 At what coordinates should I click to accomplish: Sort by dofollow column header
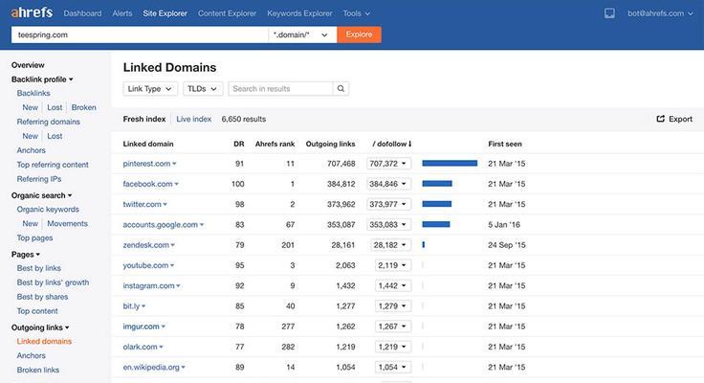(x=392, y=144)
